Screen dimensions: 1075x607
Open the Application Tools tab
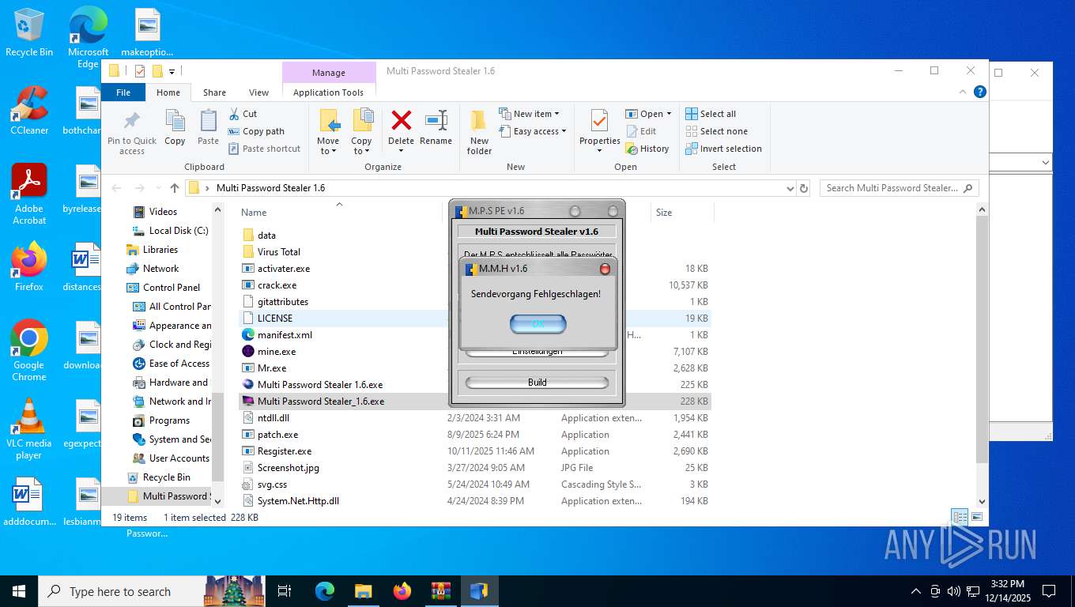point(328,92)
